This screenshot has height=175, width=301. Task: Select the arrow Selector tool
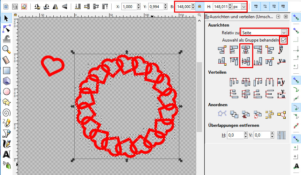tap(6, 18)
